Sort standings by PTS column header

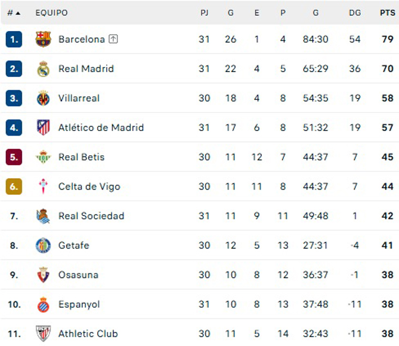click(387, 12)
